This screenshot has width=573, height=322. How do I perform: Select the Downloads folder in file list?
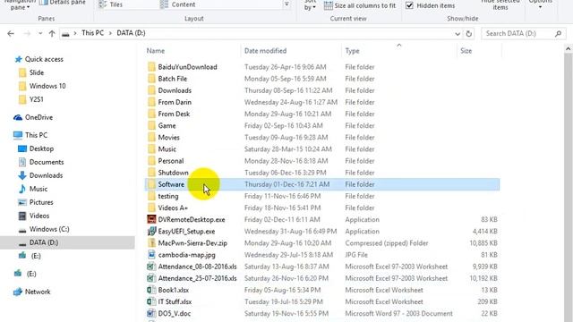[169, 90]
